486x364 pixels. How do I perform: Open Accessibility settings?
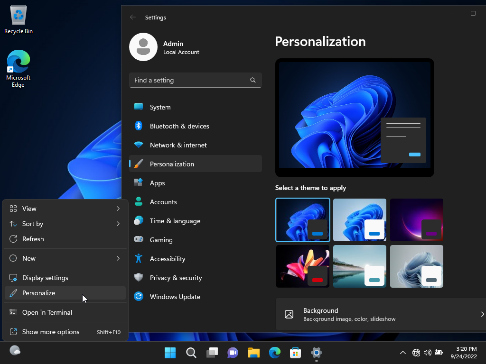coord(196,259)
